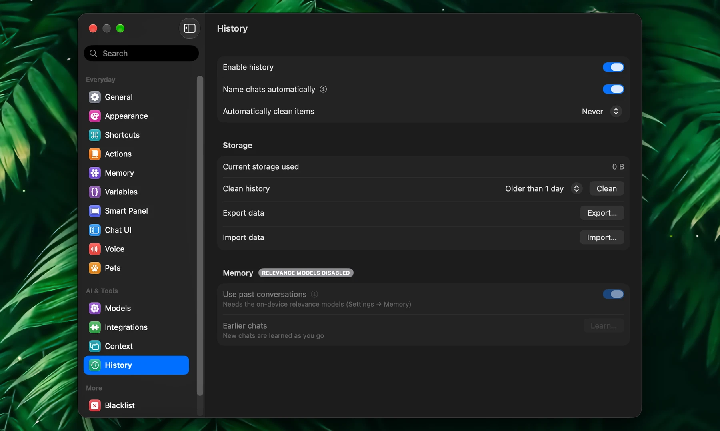Open Smart Panel icon
This screenshot has width=720, height=431.
[x=95, y=211]
